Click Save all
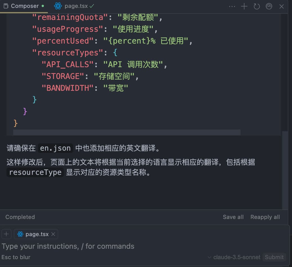The image size is (292, 267). tap(233, 217)
